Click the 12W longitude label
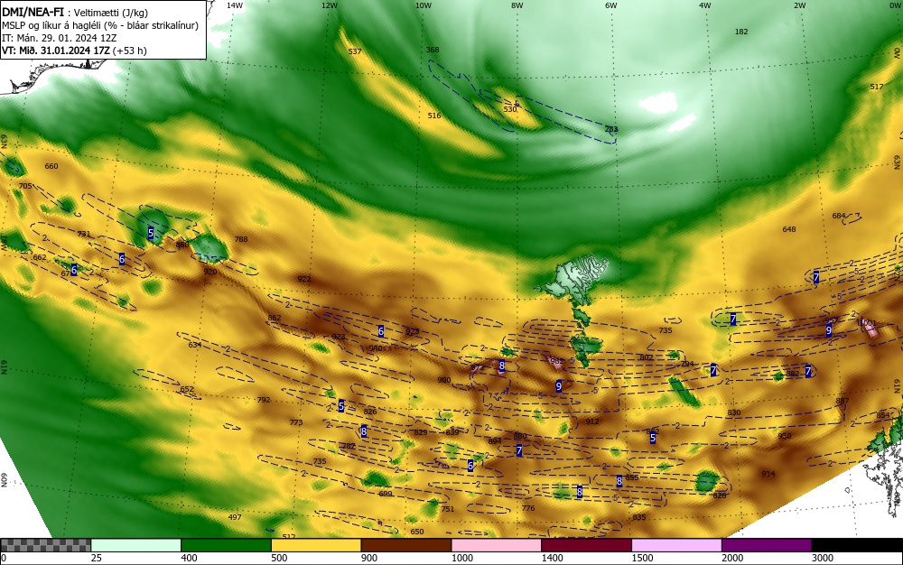Image resolution: width=903 pixels, height=565 pixels. [329, 5]
